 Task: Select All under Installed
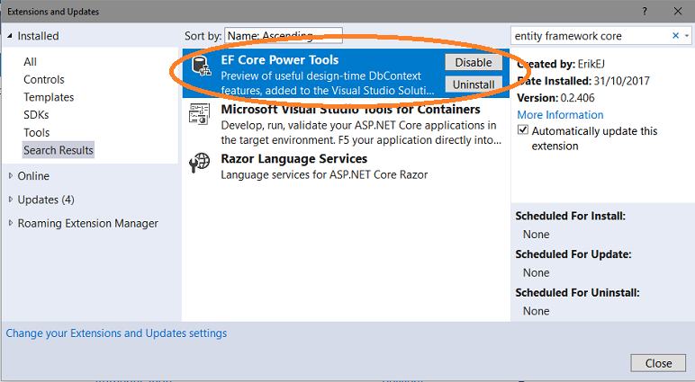click(x=30, y=61)
